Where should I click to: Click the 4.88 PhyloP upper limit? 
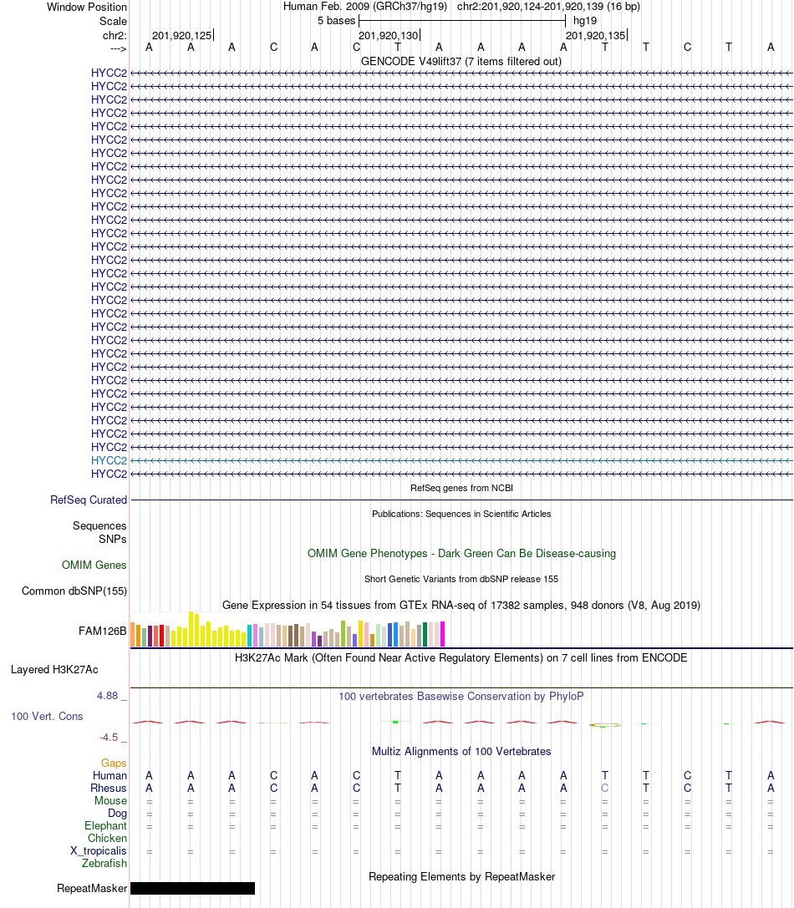[x=107, y=696]
